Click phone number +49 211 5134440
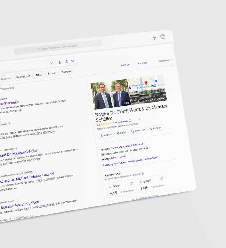Viewport: 226px width, 248px height. pyautogui.click(x=46, y=180)
